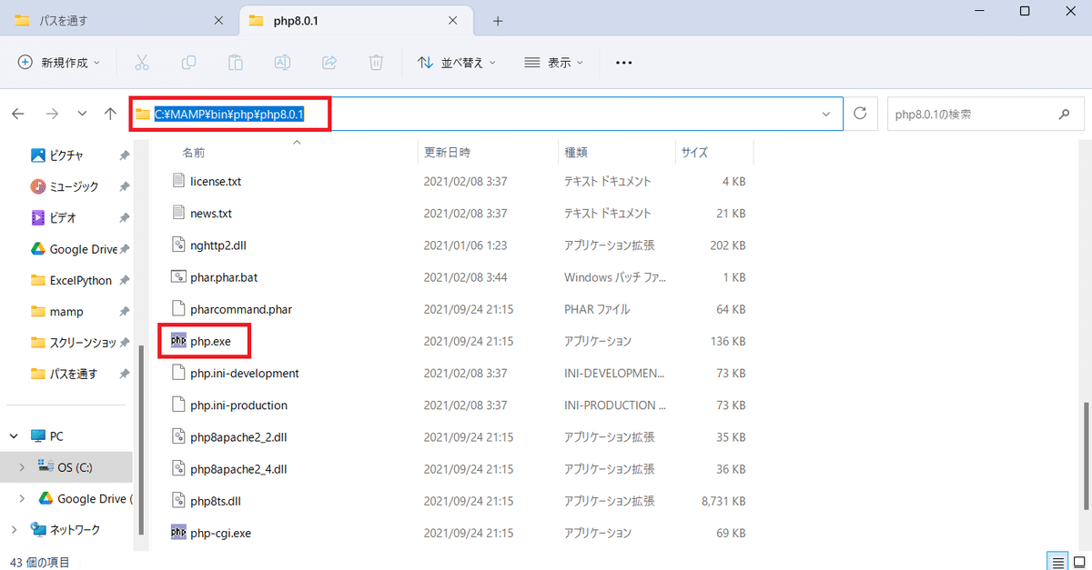The image size is (1092, 570).
Task: Click the Share icon in toolbar
Action: (x=329, y=62)
